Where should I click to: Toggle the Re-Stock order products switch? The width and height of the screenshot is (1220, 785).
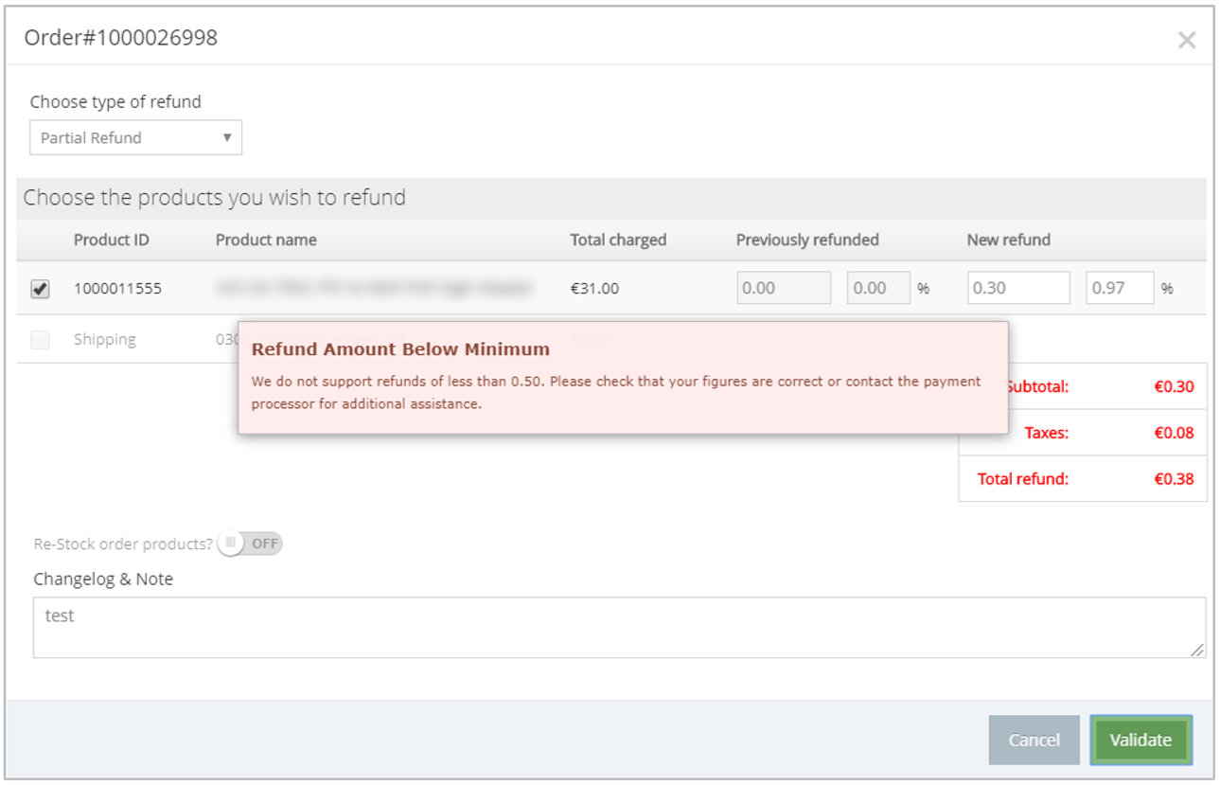[x=250, y=544]
